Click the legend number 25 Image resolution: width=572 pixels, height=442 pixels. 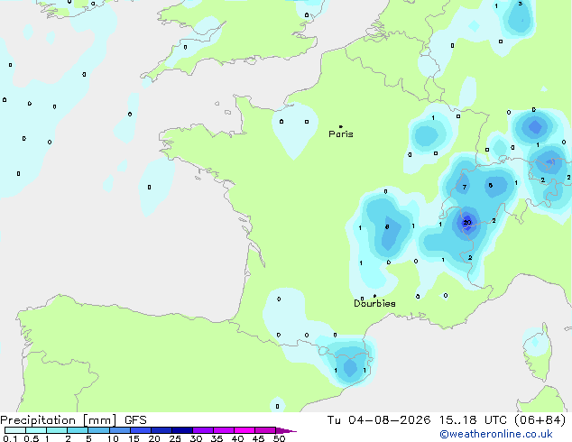(175, 438)
